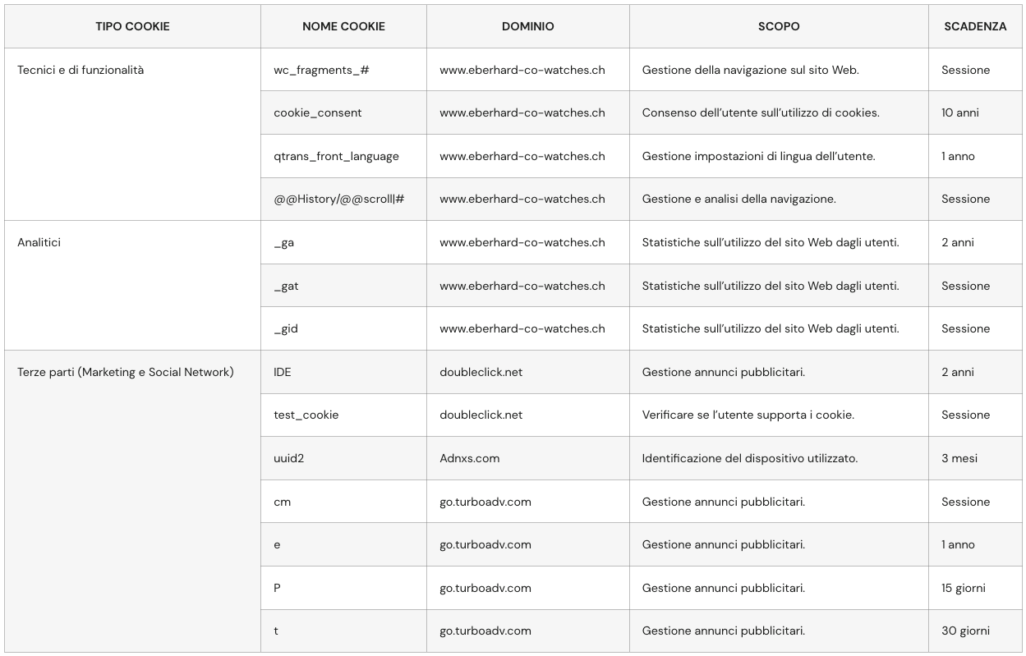Select the qtrans_front_language cell
1026x656 pixels.
pos(336,156)
